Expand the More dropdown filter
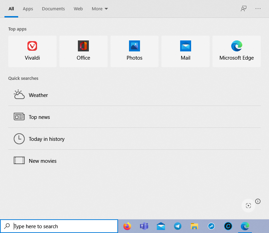This screenshot has height=233, width=269. (x=100, y=9)
